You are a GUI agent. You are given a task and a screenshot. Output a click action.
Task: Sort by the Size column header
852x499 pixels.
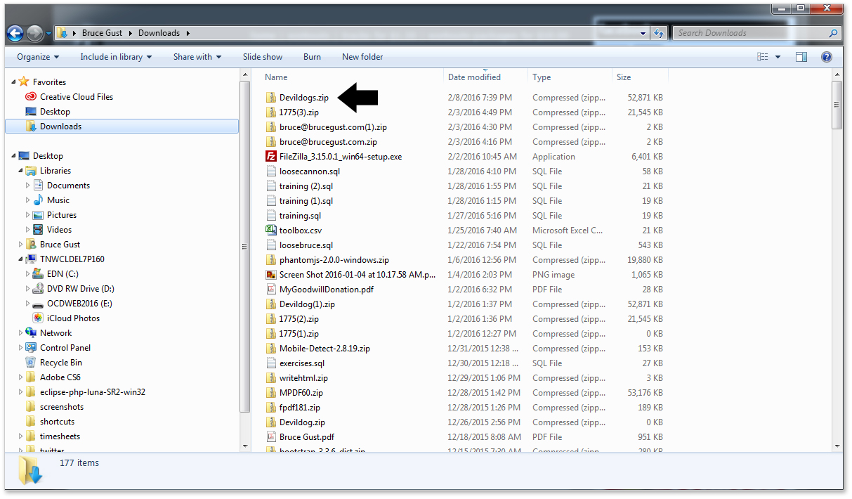point(623,77)
